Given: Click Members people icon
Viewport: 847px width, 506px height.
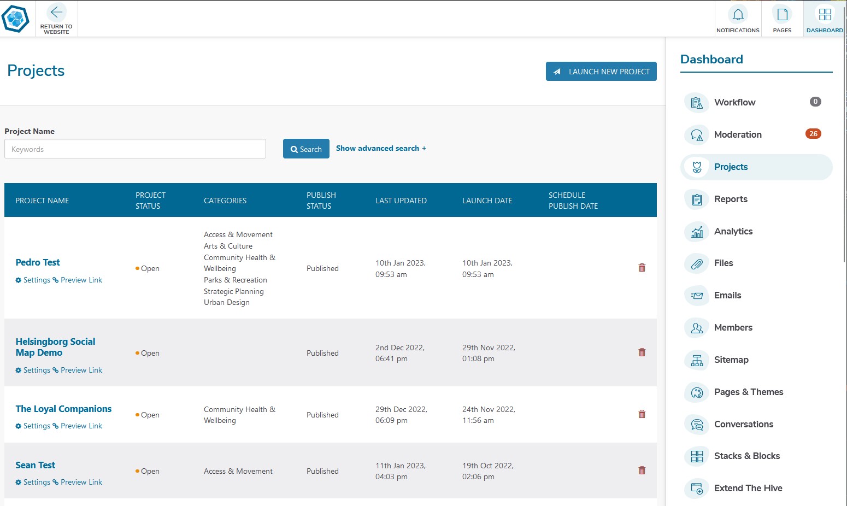Looking at the screenshot, I should [x=697, y=328].
